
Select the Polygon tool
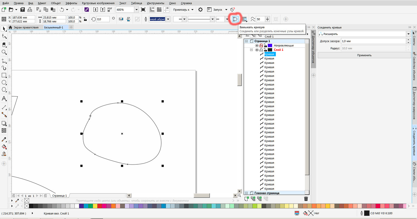coord(4,90)
